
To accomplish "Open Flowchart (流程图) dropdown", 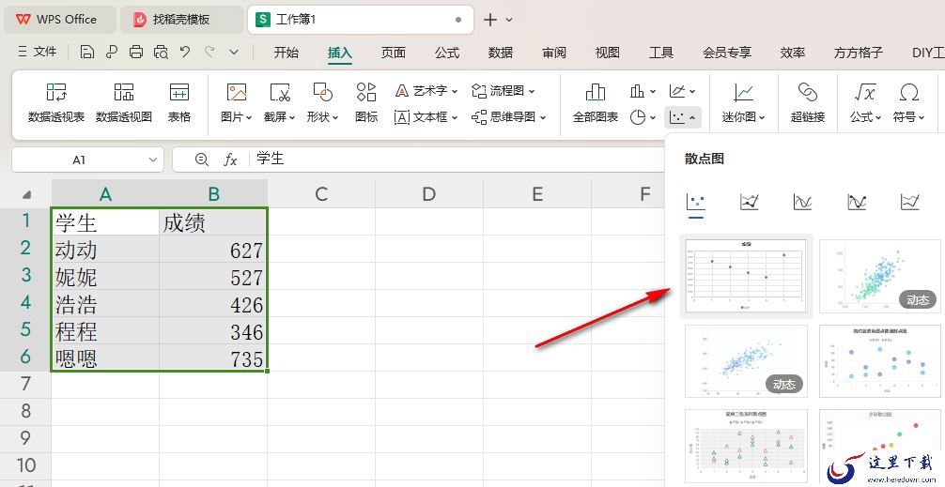I will [x=503, y=91].
